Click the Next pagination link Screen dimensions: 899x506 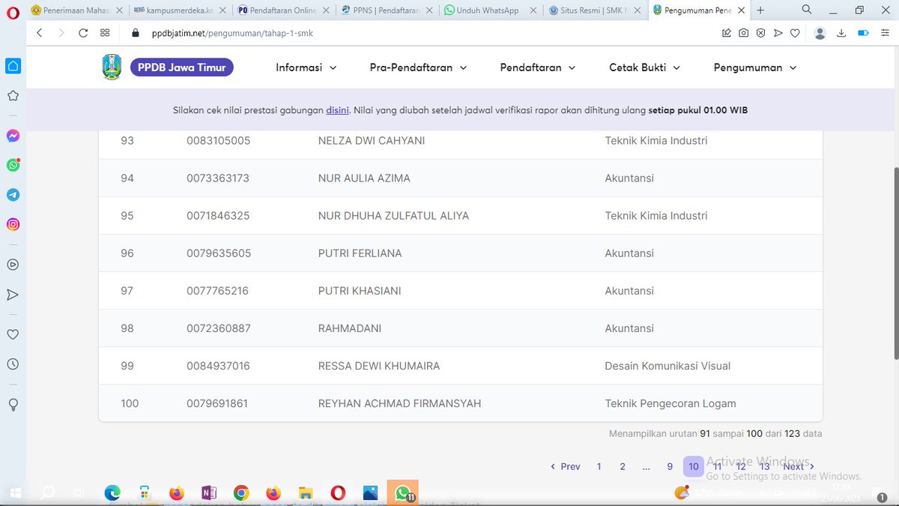click(798, 466)
